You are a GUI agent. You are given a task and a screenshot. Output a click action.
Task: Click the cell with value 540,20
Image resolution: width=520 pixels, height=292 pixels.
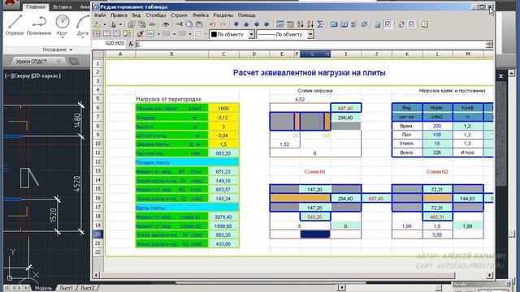(x=315, y=217)
